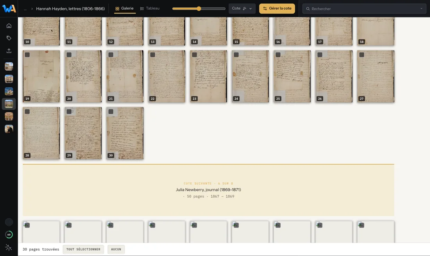Open the Cote sort dropdown
Image resolution: width=430 pixels, height=256 pixels.
click(x=242, y=9)
